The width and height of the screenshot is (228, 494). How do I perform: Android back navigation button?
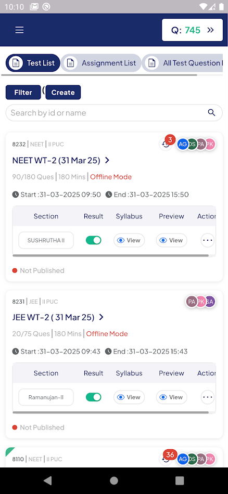pos(47,480)
